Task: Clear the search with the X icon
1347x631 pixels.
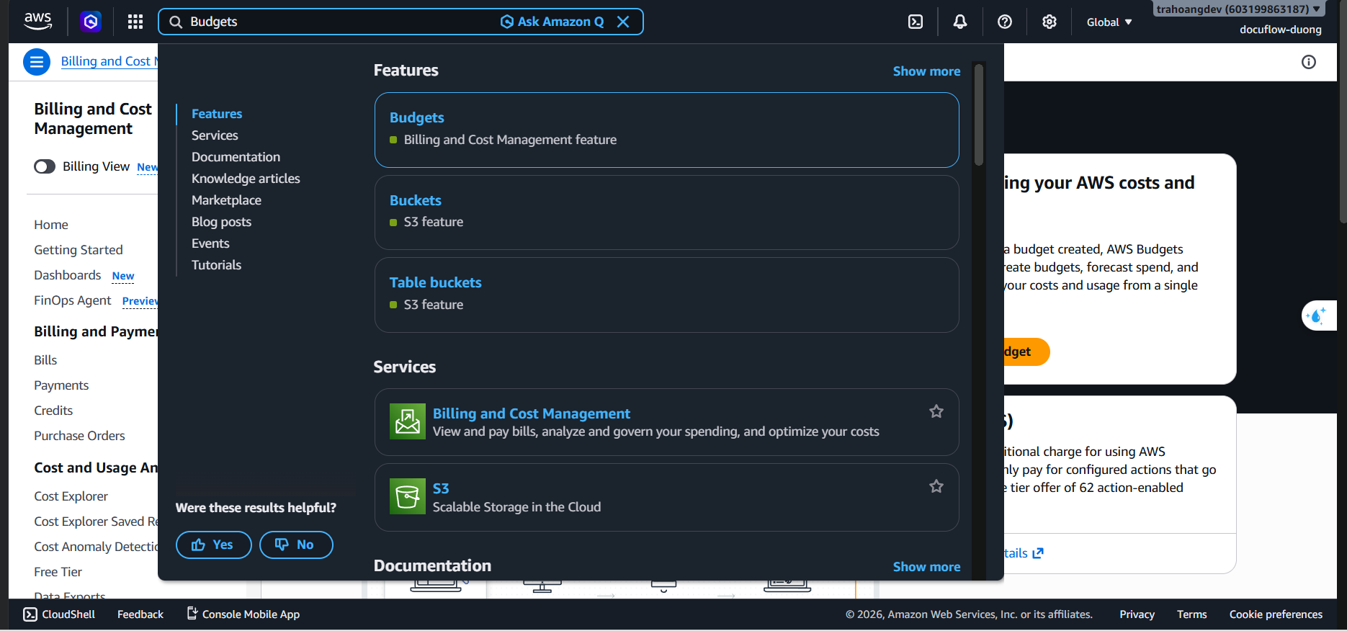Action: [623, 22]
